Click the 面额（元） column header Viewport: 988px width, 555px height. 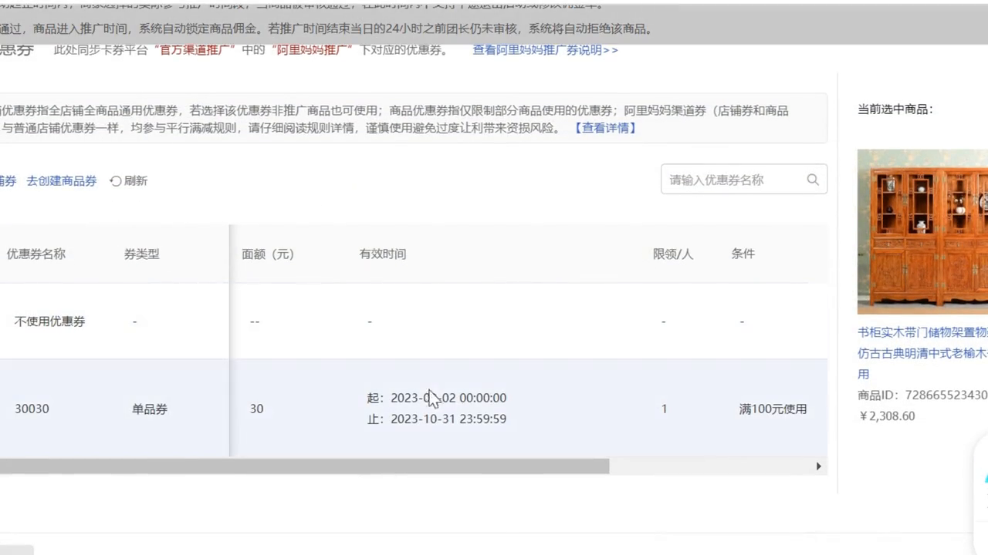(x=268, y=254)
